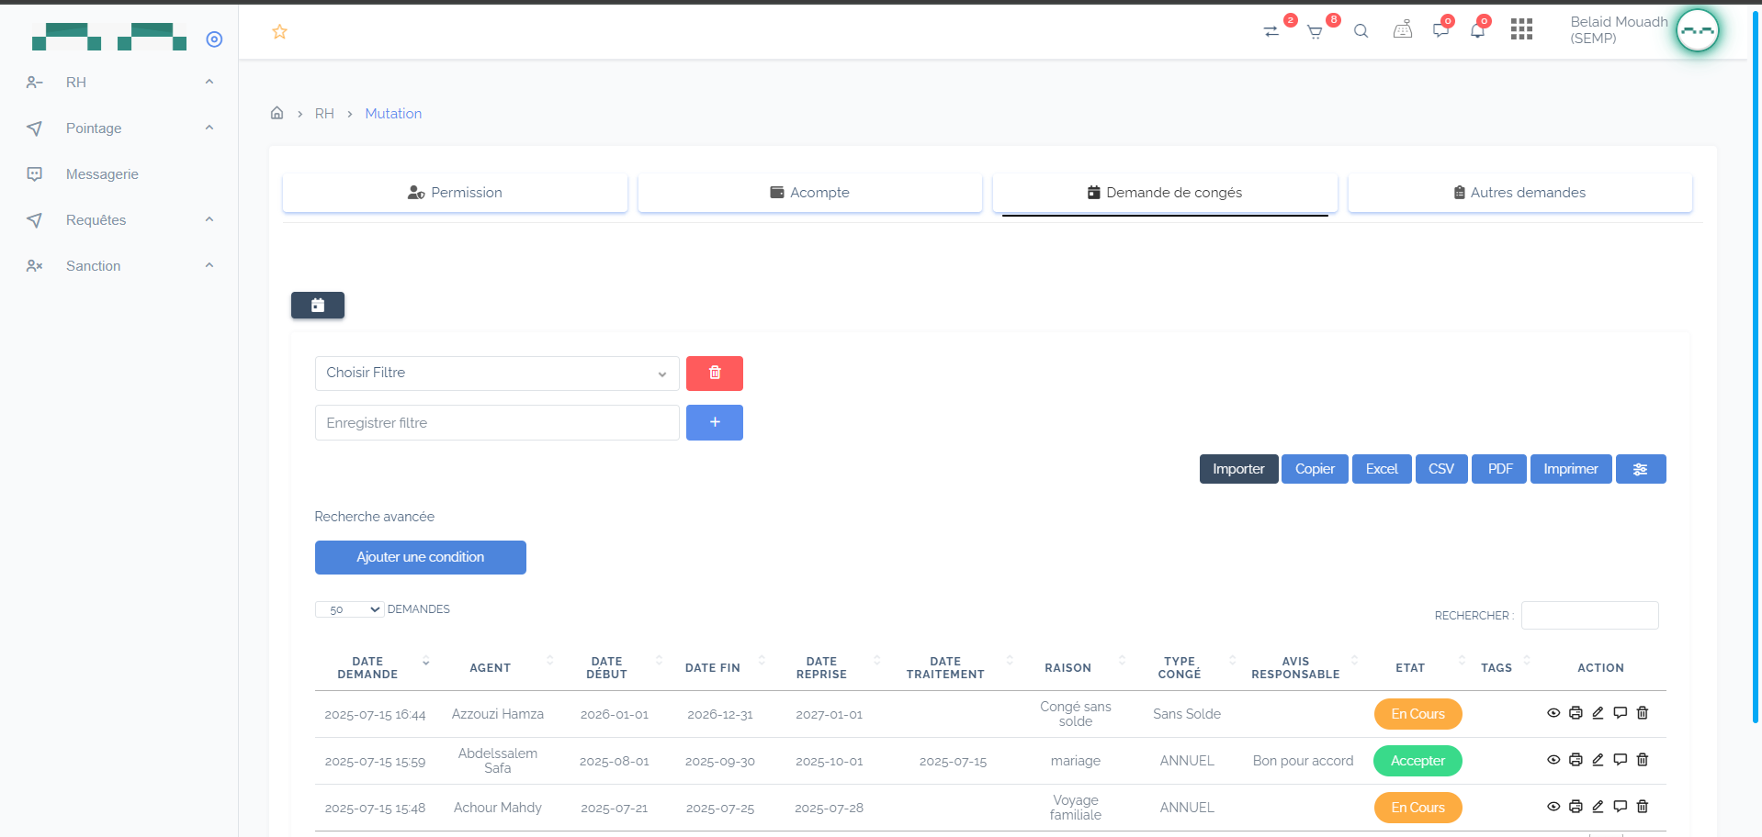This screenshot has width=1762, height=837.
Task: Edit the Abdelssalem Safa request
Action: (x=1598, y=760)
